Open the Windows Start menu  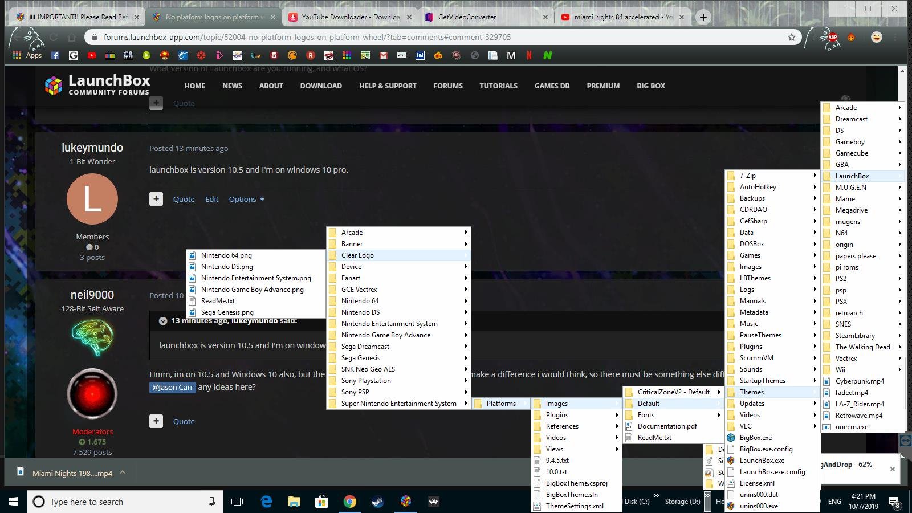(14, 502)
